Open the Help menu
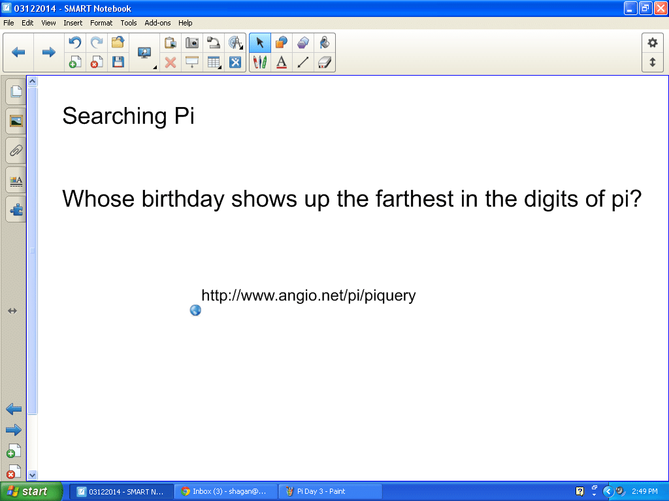Screen dimensions: 669x501 [x=185, y=23]
